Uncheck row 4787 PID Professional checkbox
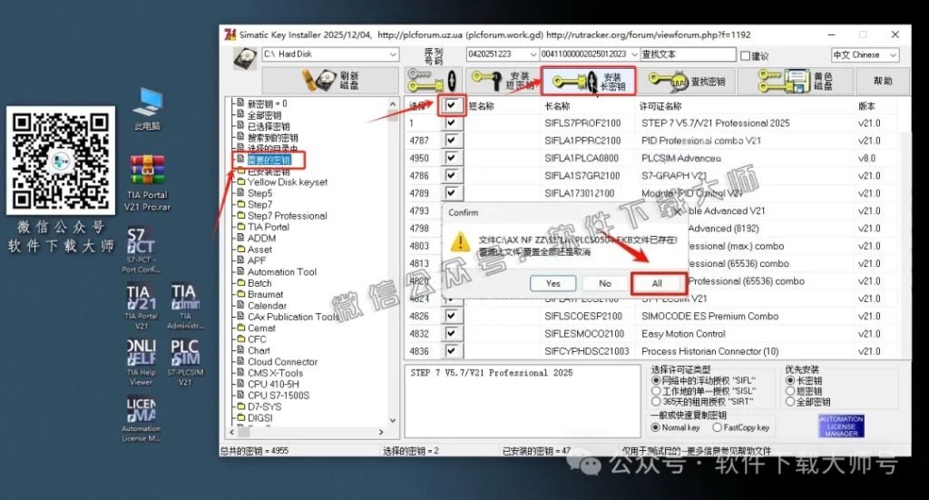The image size is (929, 500). (x=452, y=141)
